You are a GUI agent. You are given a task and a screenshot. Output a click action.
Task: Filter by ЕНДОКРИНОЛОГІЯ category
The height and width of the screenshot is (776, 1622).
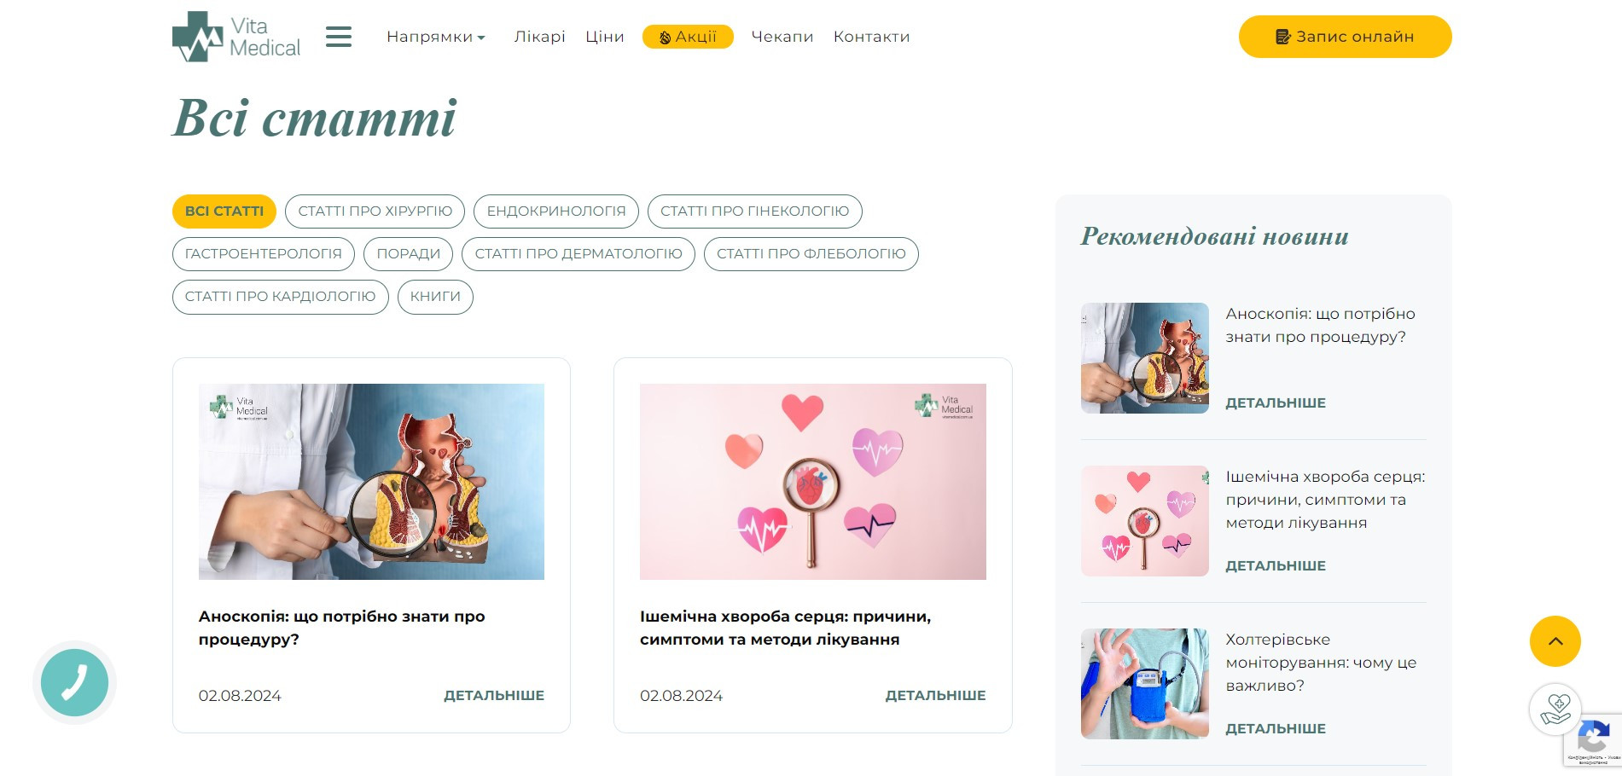[x=556, y=211]
